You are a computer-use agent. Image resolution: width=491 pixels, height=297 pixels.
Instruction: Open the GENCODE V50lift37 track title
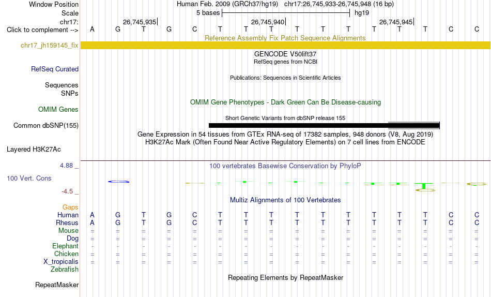(x=285, y=54)
